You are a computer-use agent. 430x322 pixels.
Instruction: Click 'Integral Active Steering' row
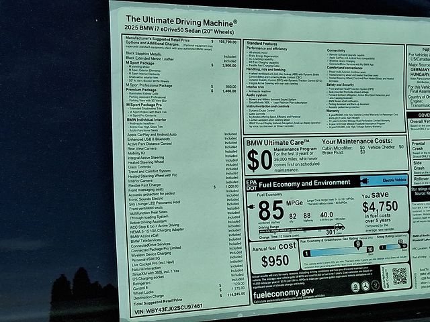146,158
